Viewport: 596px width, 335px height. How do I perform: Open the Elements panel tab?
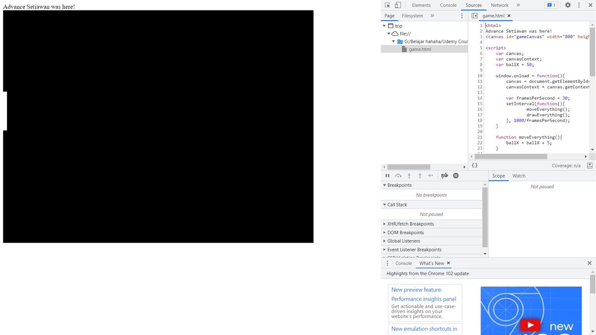pyautogui.click(x=421, y=5)
